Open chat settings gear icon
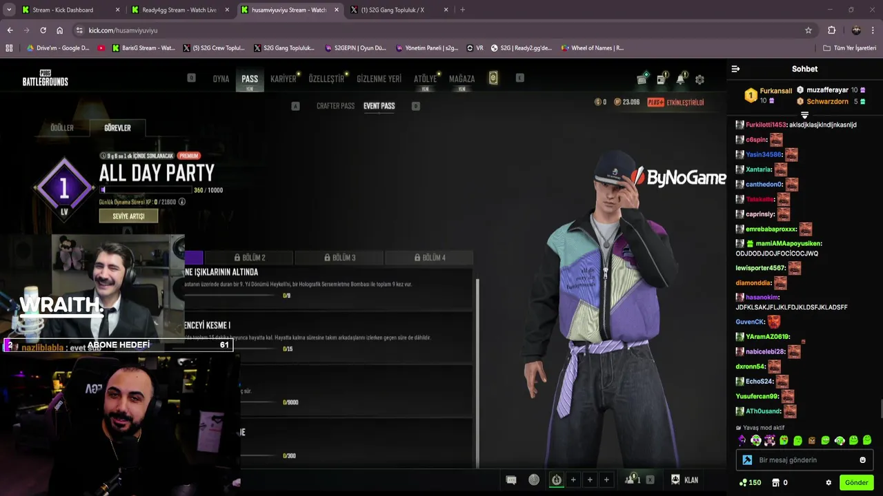The height and width of the screenshot is (496, 883). tap(829, 482)
